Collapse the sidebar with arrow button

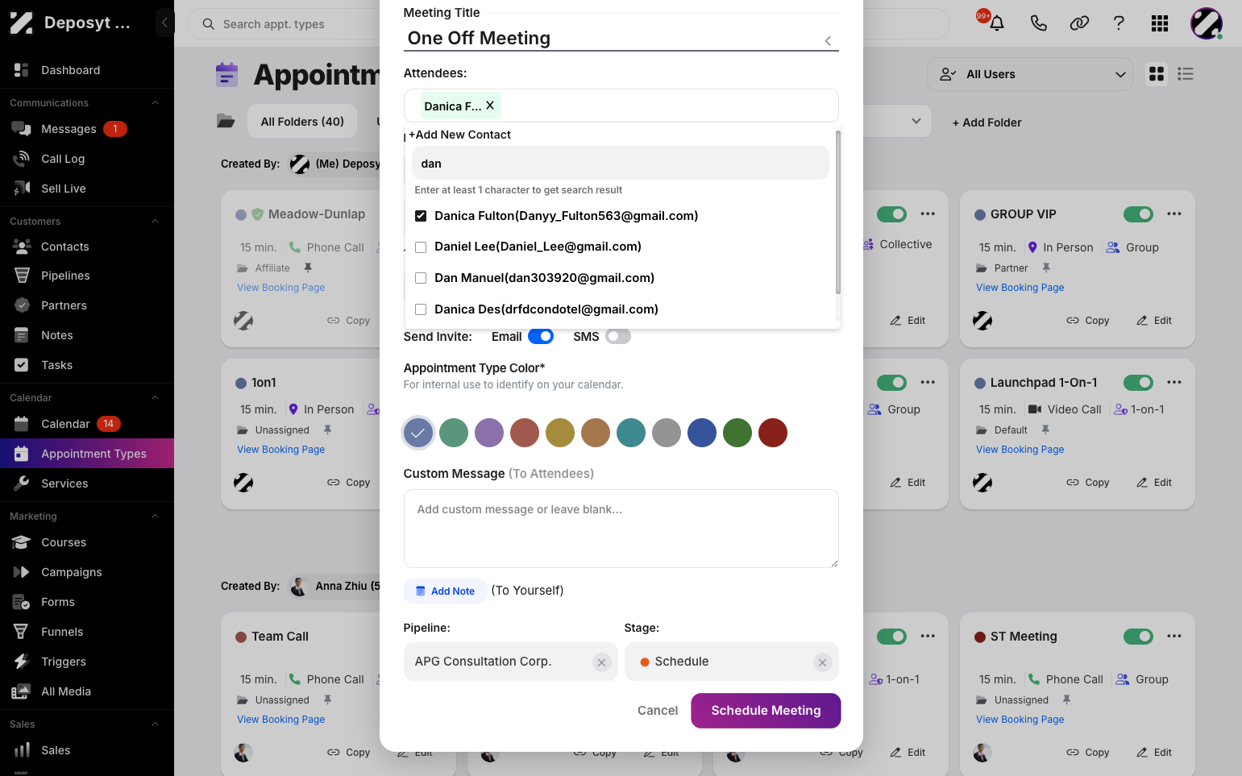pos(164,23)
